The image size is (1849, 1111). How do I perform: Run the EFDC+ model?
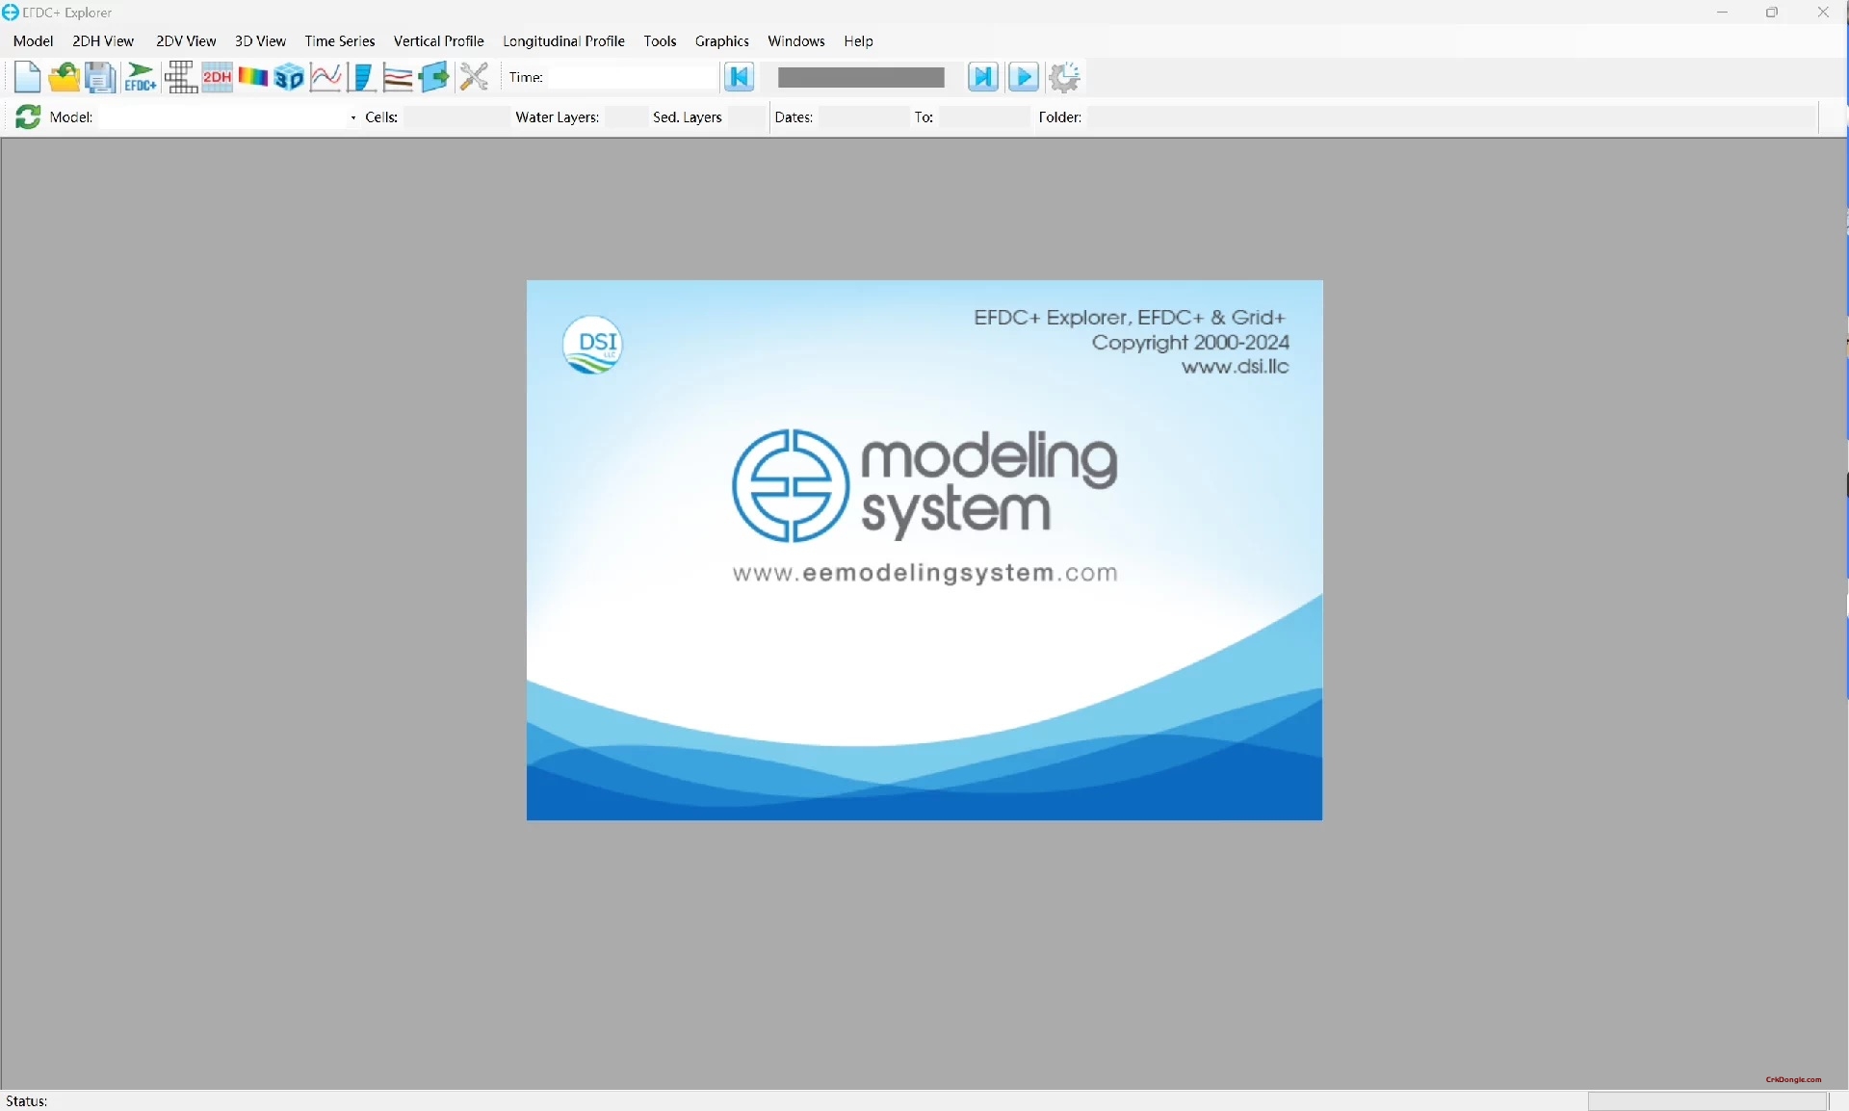(141, 77)
